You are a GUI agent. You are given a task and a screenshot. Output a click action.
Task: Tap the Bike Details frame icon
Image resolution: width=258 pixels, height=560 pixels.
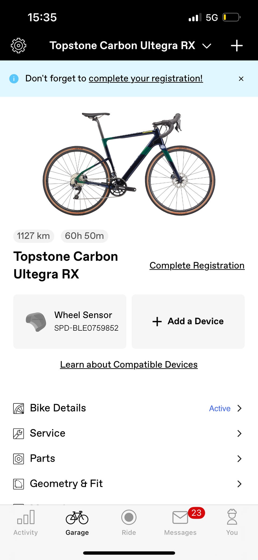point(19,408)
